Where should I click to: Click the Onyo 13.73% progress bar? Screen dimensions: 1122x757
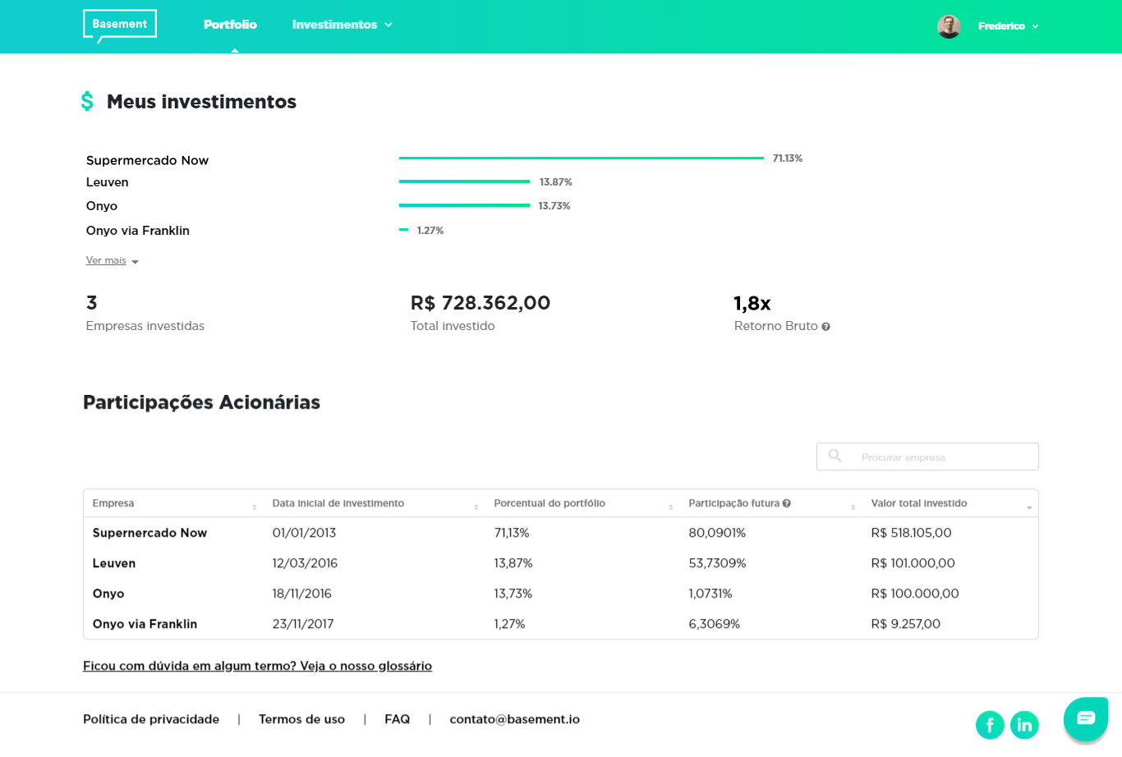[x=464, y=205]
